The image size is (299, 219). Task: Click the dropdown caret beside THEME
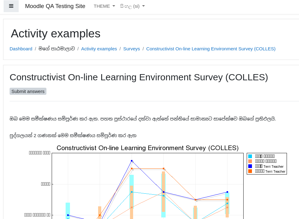pyautogui.click(x=114, y=6)
